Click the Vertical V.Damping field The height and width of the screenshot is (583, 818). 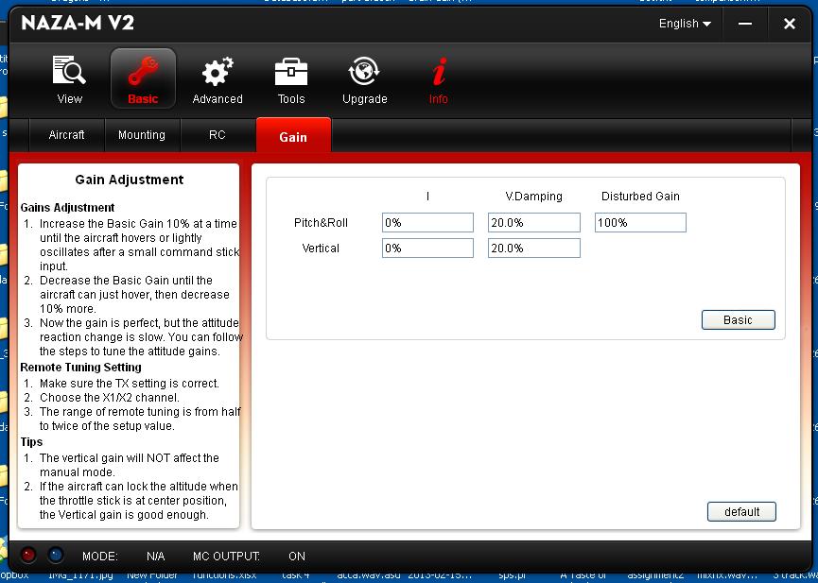534,249
